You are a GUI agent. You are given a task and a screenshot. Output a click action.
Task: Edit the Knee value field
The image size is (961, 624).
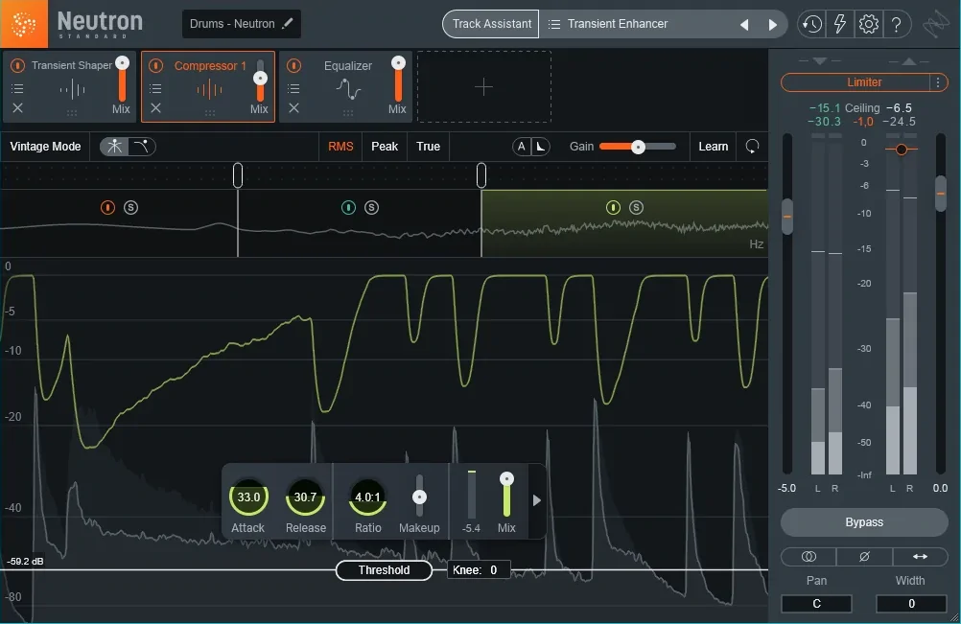pos(478,570)
